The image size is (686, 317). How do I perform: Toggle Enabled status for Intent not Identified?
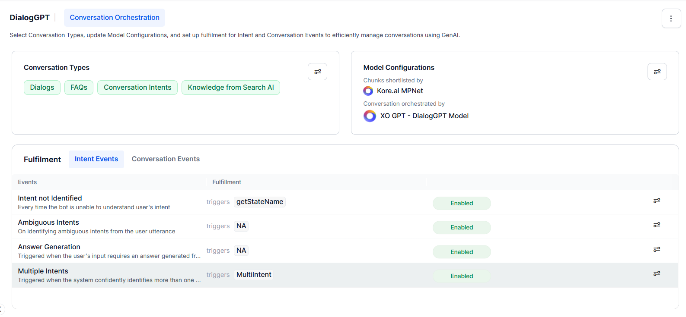point(461,203)
